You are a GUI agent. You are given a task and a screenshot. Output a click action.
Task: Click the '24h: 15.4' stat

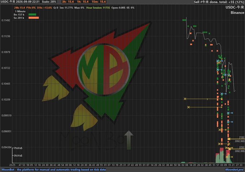point(19,8)
